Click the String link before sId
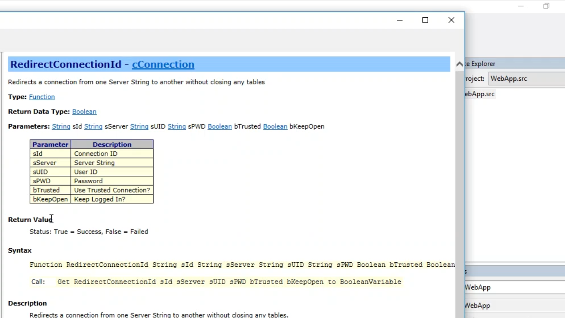 (x=61, y=126)
